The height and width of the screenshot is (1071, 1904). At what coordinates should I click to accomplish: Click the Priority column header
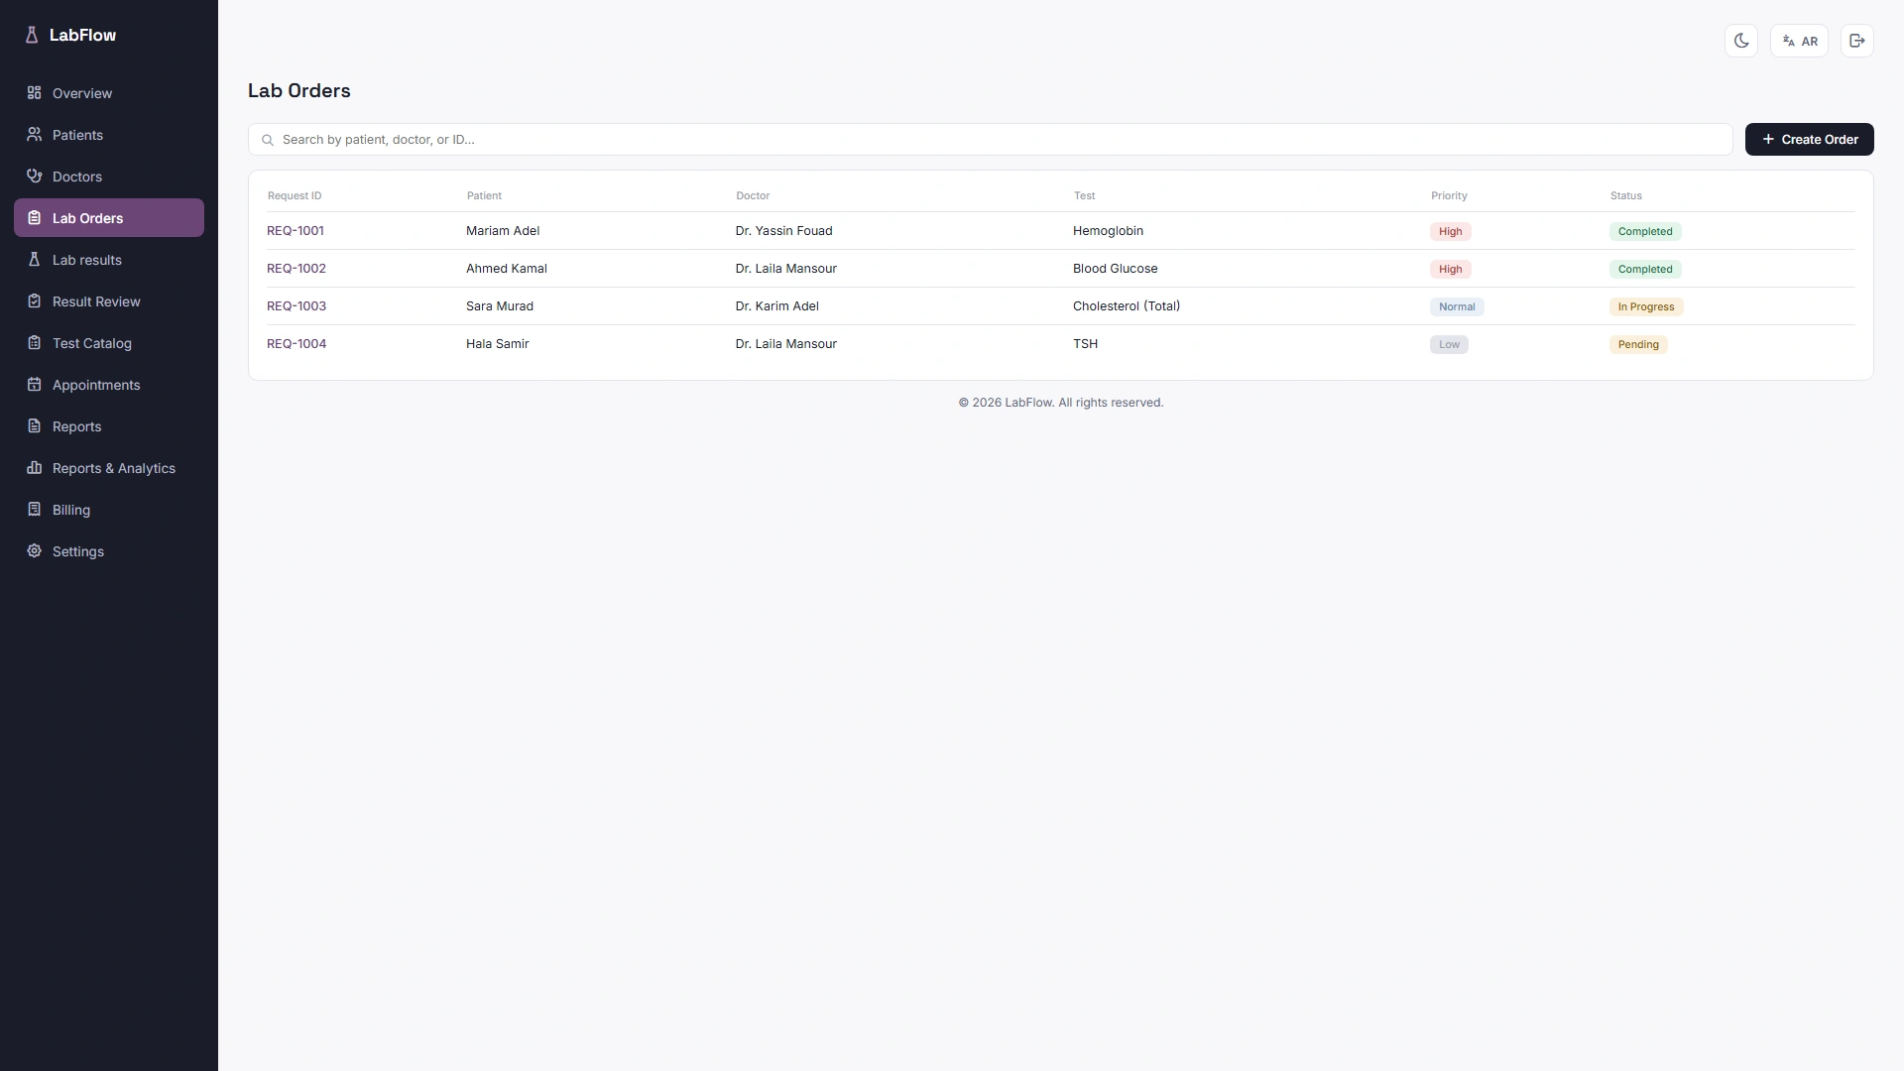click(x=1449, y=195)
